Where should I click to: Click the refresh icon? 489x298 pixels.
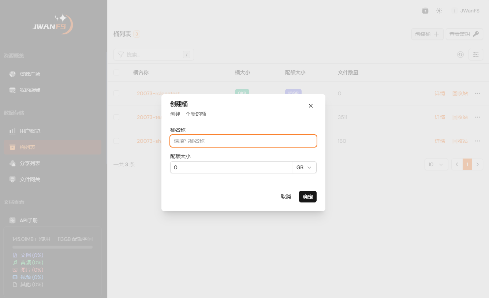coord(460,55)
